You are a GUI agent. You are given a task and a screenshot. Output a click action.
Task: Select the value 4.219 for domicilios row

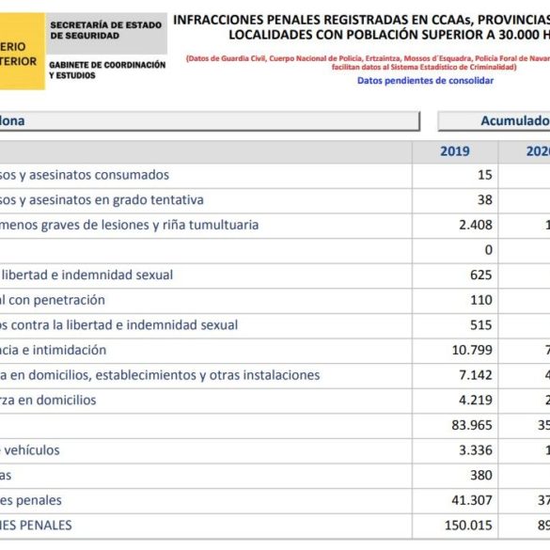point(476,400)
